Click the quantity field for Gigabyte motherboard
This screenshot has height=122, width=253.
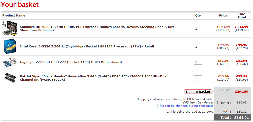click(198, 62)
